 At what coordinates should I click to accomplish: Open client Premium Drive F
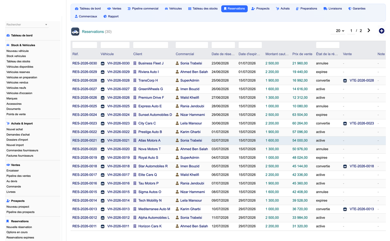click(151, 98)
